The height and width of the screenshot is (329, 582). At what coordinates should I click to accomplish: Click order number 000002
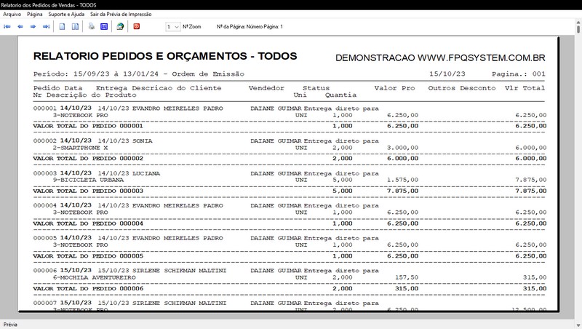pos(45,140)
